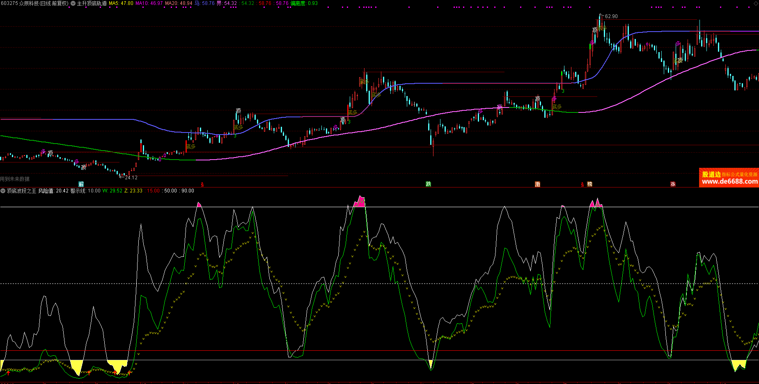Select the MA5 value label
Screen dimensions: 759x384
coord(121,3)
